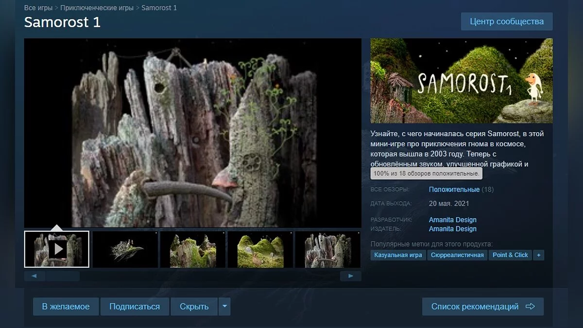Open Все игры breadcrumb link
This screenshot has width=583, height=328.
[38, 8]
